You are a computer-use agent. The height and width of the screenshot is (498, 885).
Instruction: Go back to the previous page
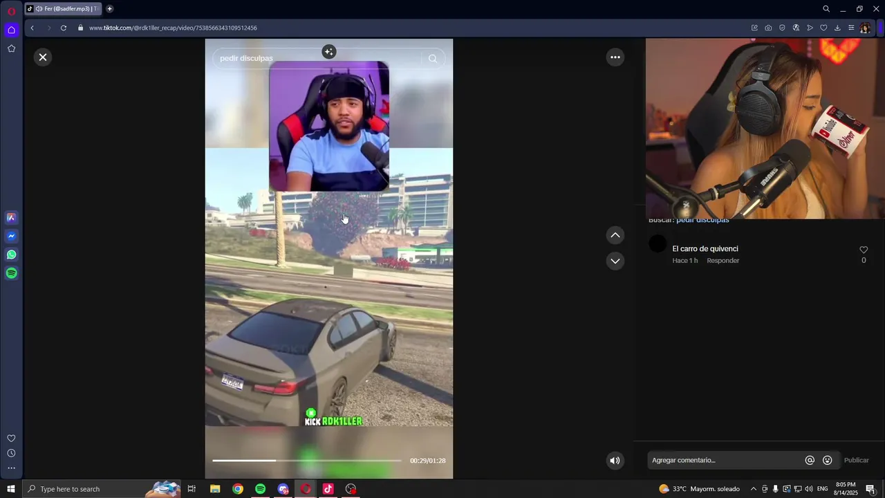[x=32, y=28]
